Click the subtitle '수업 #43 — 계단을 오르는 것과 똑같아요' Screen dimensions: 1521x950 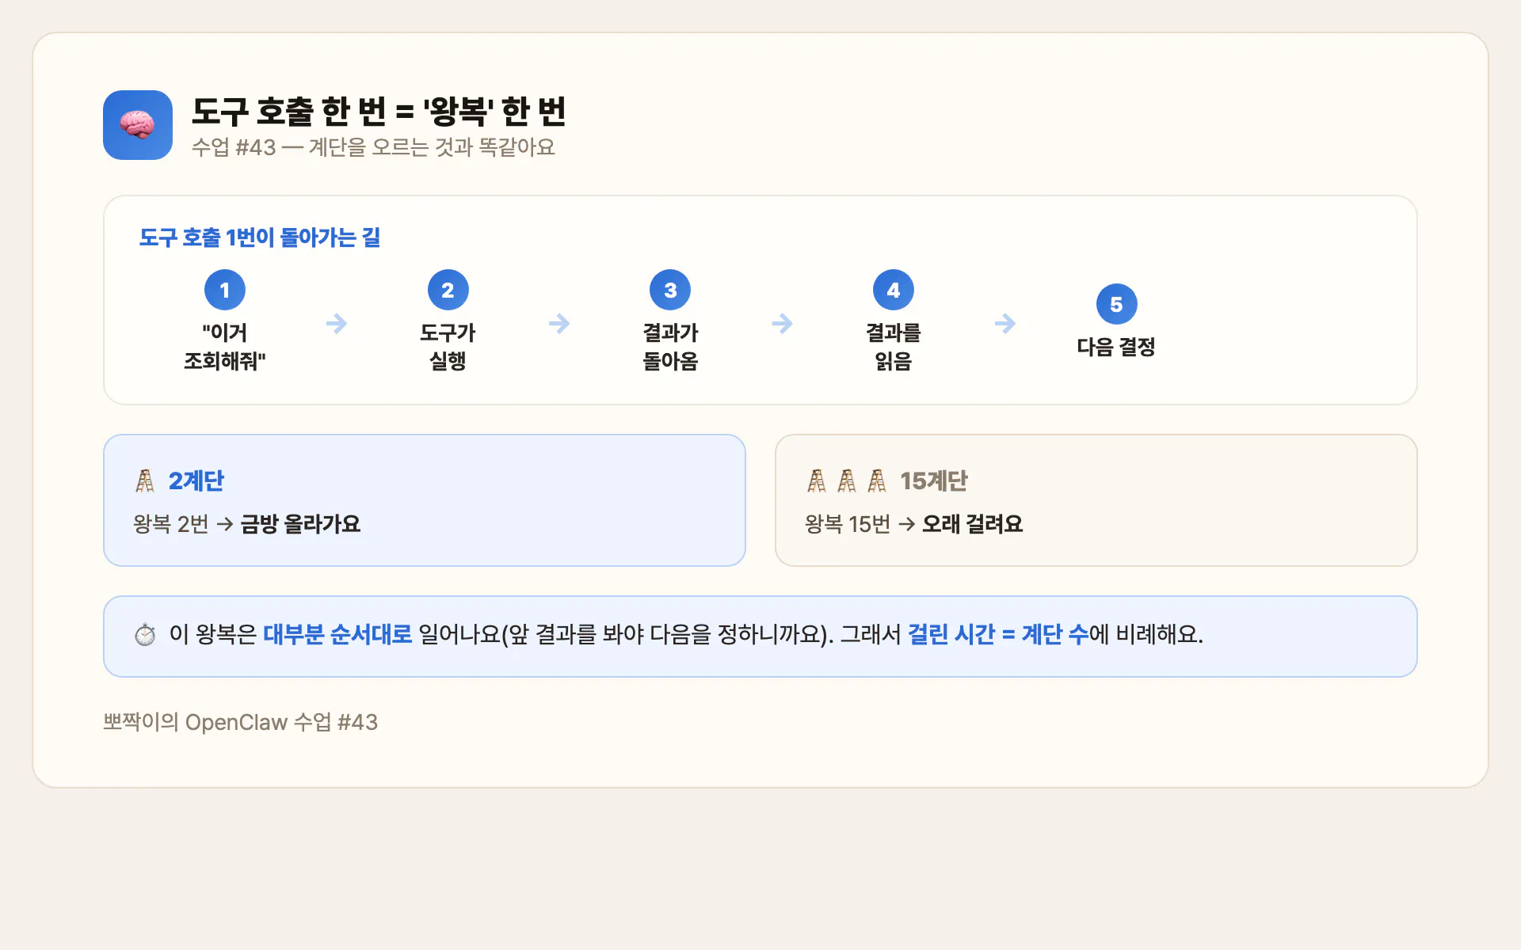(x=373, y=147)
